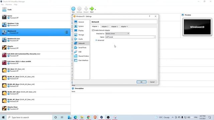Open the Tools entry in VM list
214x120 pixels.
[x=35, y=10]
